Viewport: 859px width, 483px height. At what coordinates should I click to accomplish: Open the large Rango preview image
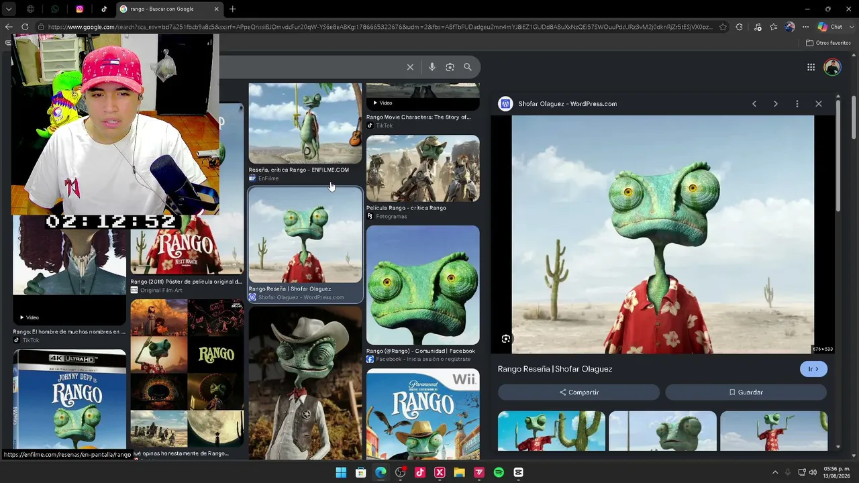[663, 234]
